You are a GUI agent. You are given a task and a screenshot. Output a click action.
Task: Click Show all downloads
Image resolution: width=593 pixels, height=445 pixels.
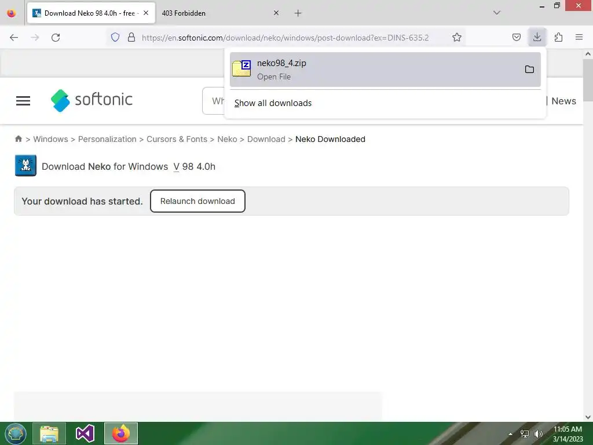coord(273,103)
